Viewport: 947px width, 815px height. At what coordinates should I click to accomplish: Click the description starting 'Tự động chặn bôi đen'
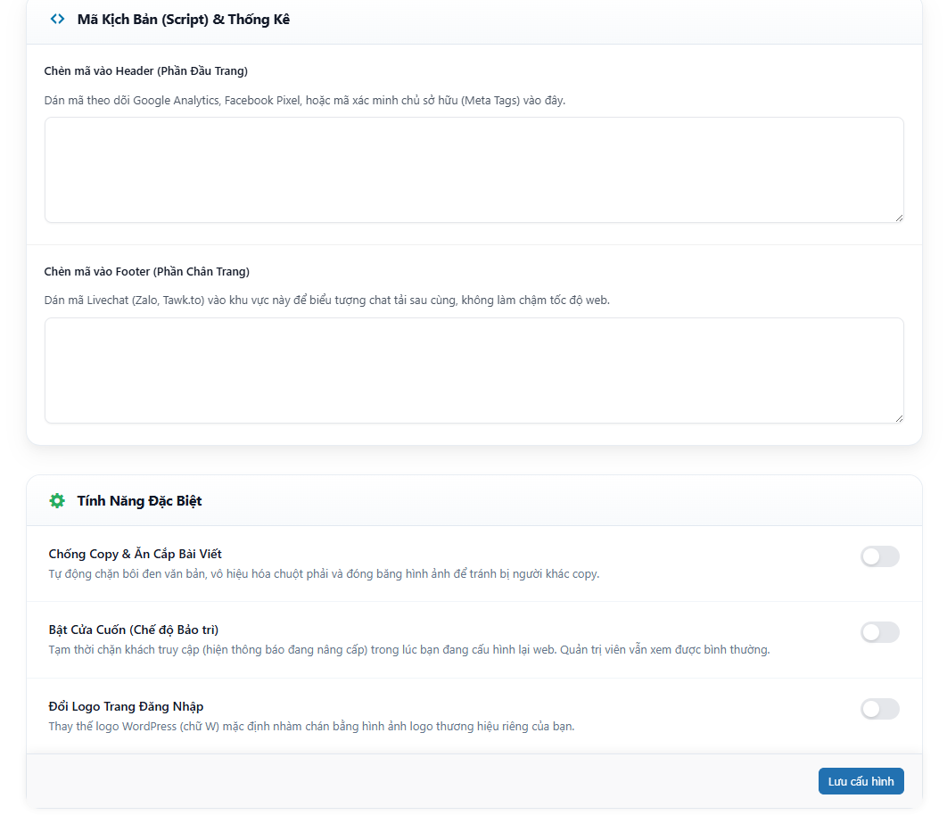[324, 574]
